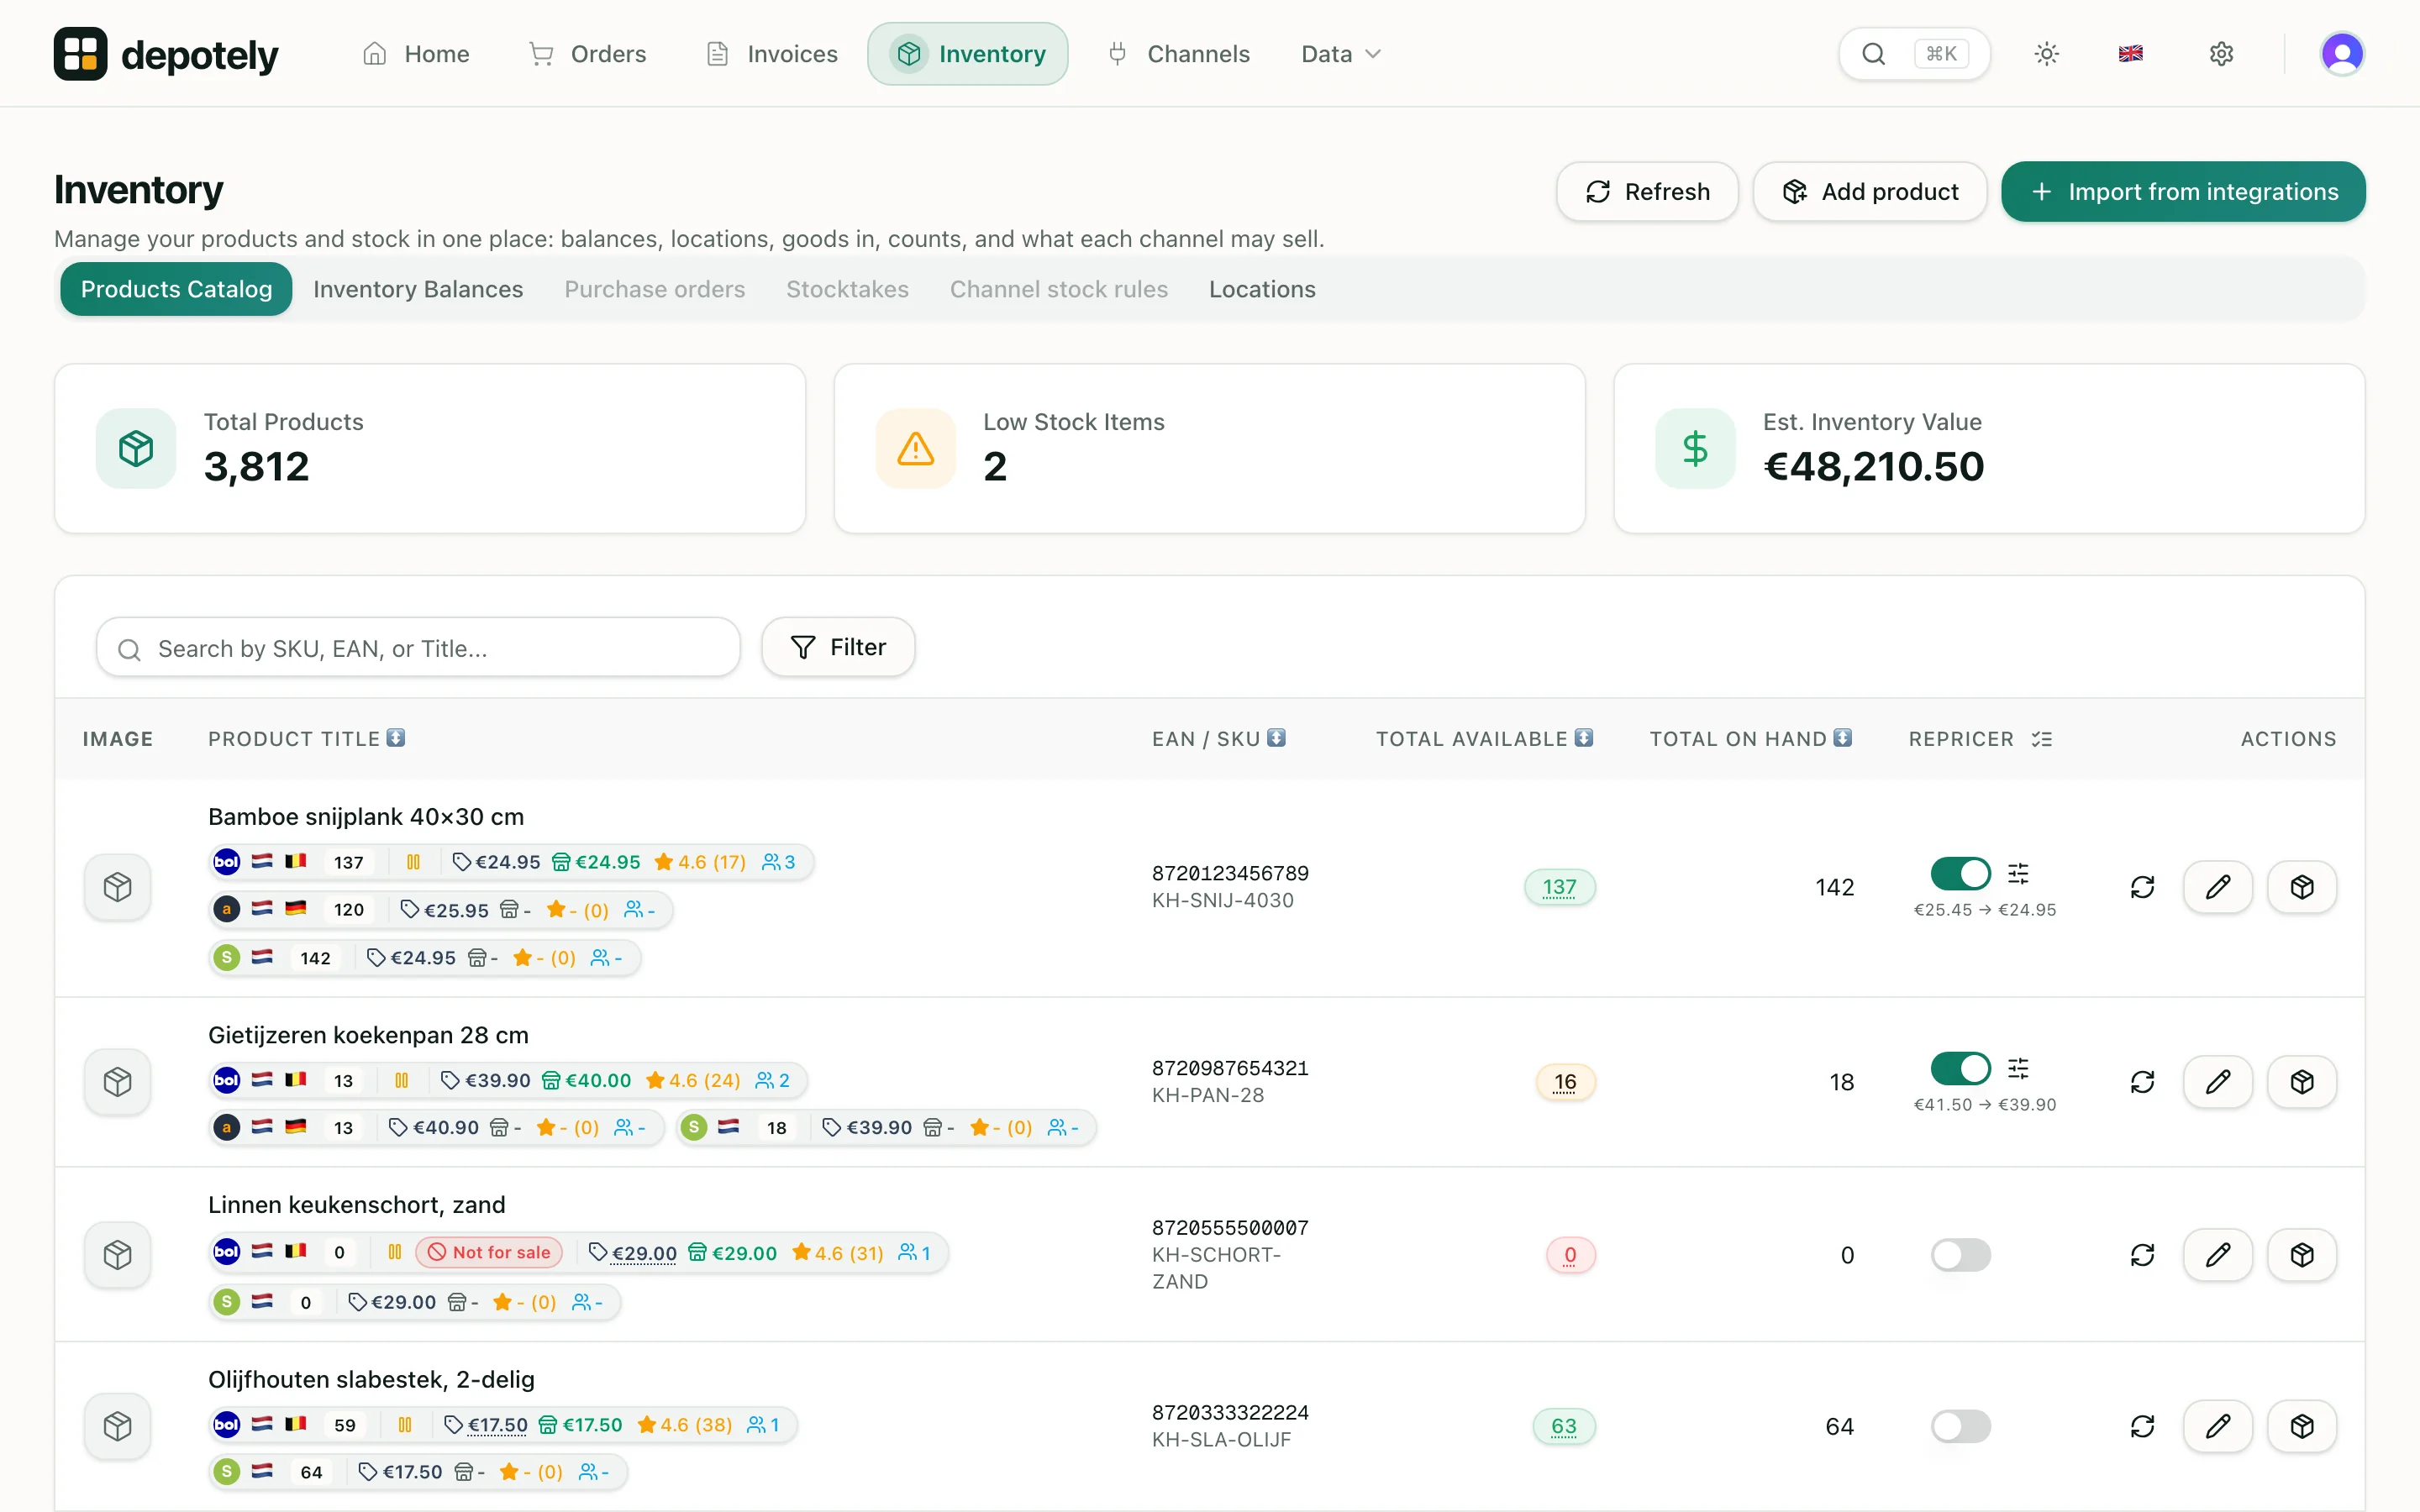Edit Gietijzeren koekenpan with pencil icon

[2217, 1082]
